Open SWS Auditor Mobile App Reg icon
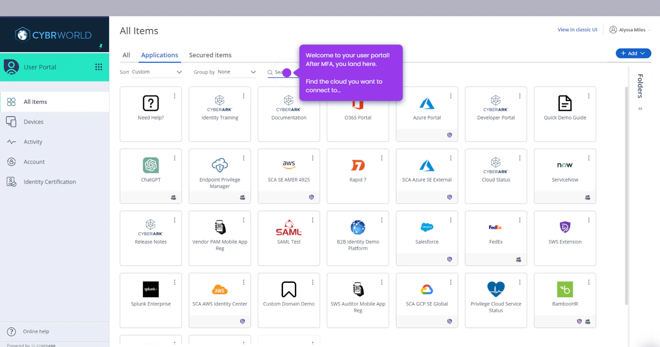Viewport: 660px width, 347px height. [358, 289]
